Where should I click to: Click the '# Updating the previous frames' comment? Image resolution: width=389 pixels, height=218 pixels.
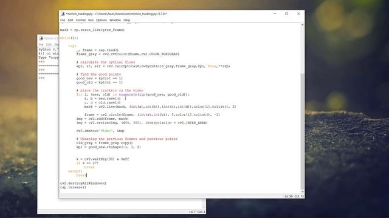(127, 139)
